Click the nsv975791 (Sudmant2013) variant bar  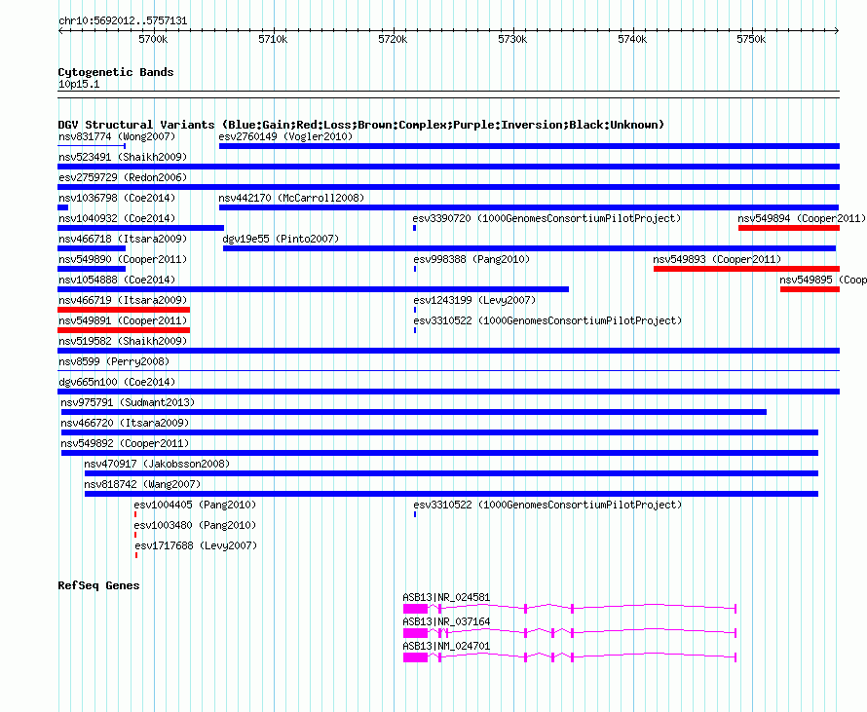413,412
